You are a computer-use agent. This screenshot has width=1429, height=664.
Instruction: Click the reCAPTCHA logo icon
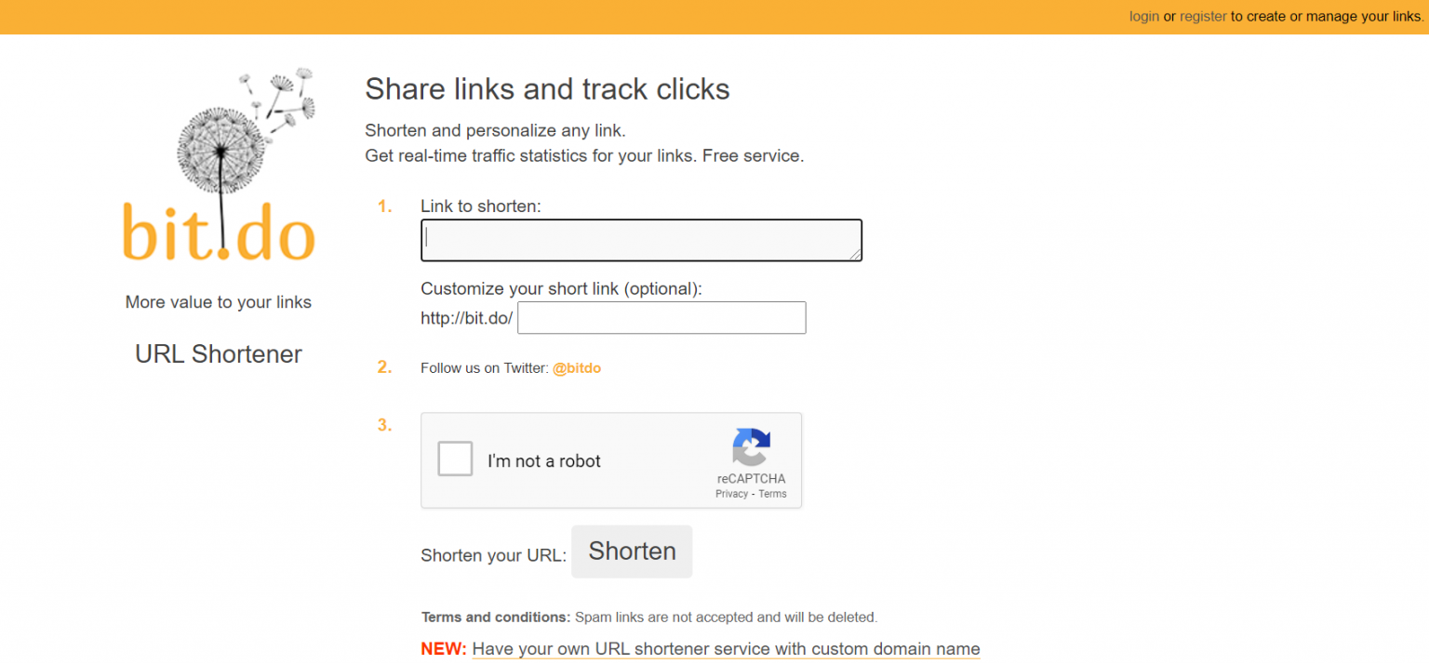coord(751,447)
